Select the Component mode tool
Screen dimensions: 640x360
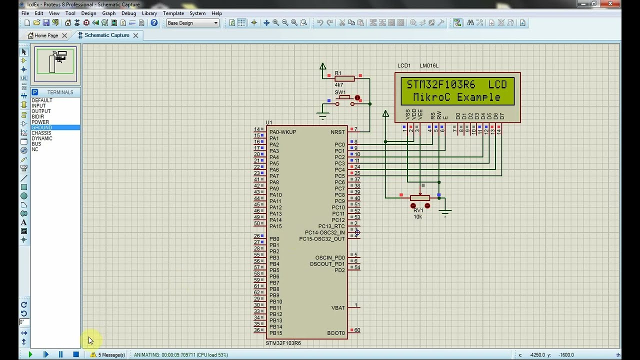[23, 60]
